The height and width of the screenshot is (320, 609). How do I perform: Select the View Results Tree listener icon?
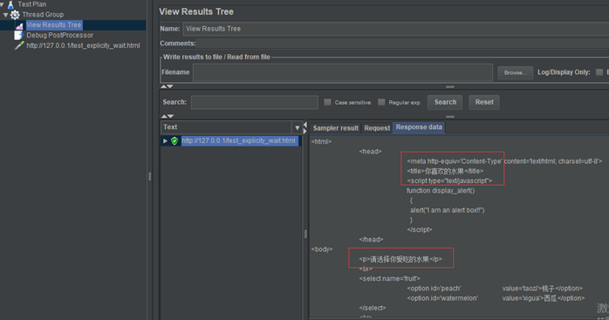(x=19, y=25)
